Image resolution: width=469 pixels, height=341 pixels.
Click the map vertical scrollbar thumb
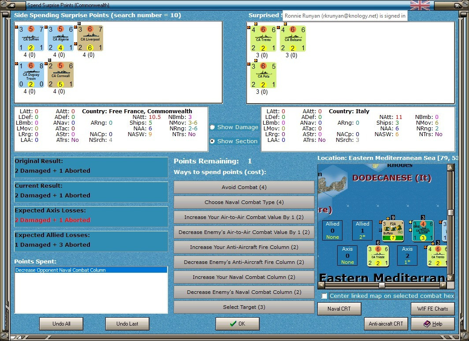(x=450, y=212)
